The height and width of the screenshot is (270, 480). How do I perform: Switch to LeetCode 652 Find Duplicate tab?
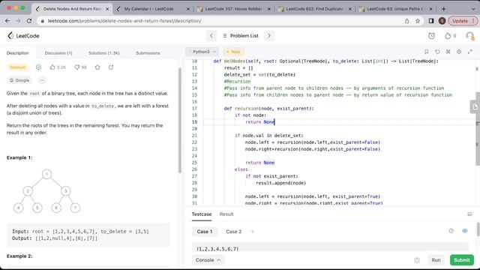[x=315, y=9]
